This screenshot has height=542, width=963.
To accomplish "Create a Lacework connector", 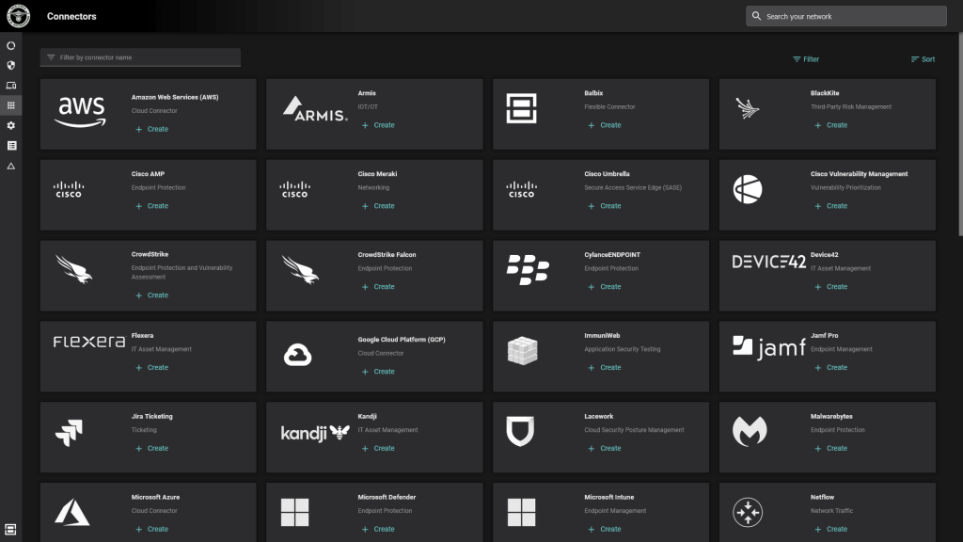I will (x=605, y=448).
